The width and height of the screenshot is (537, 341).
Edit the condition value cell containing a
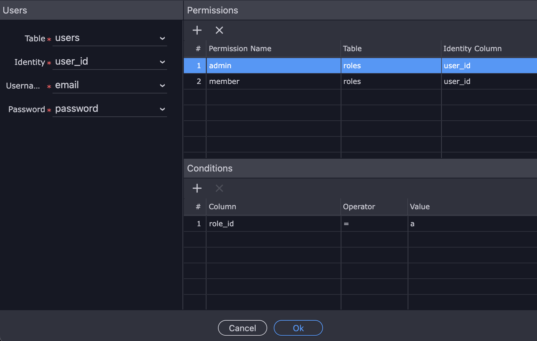pos(473,224)
